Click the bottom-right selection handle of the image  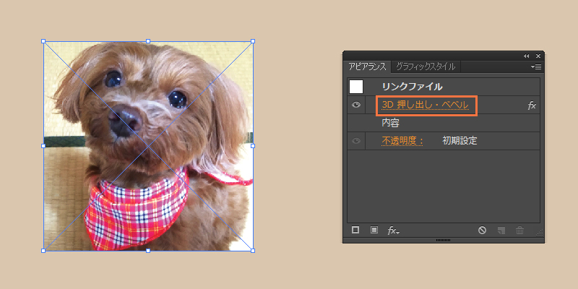(253, 251)
